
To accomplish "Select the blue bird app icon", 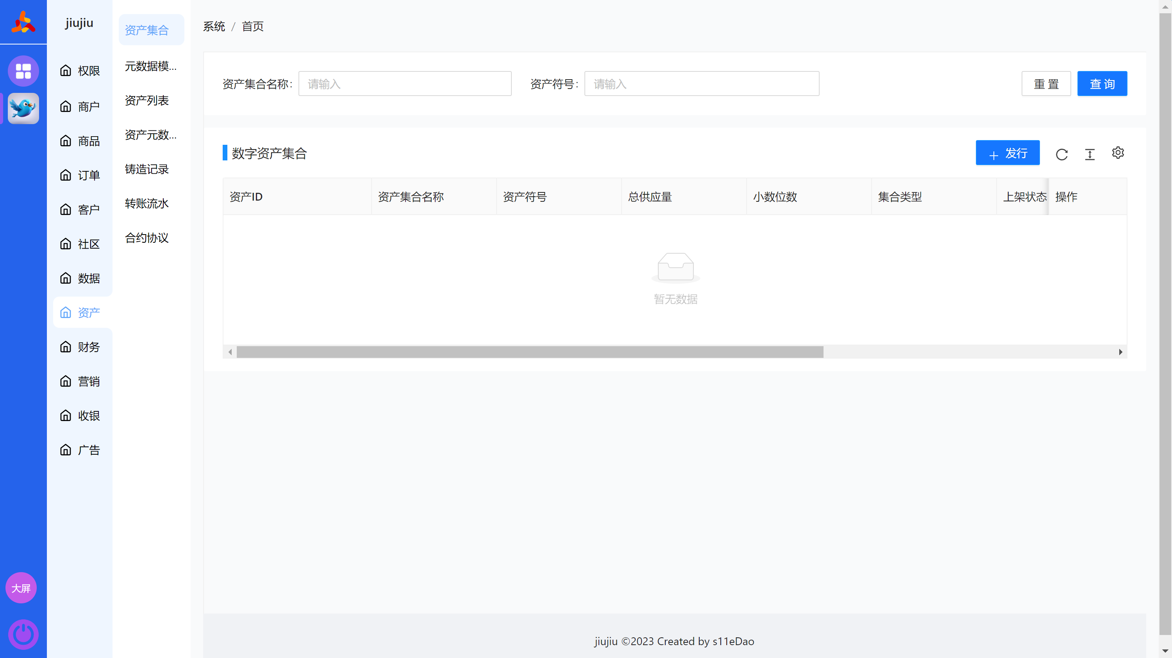I will (x=23, y=108).
